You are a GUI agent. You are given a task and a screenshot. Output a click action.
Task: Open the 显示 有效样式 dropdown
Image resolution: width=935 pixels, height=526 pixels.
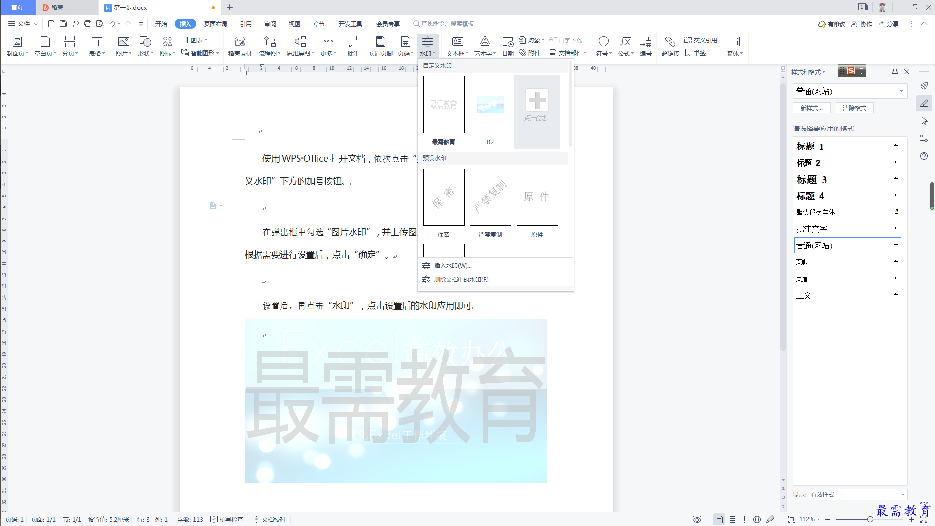858,494
